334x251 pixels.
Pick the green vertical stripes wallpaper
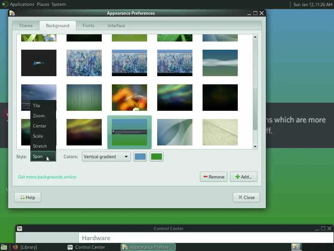click(84, 97)
